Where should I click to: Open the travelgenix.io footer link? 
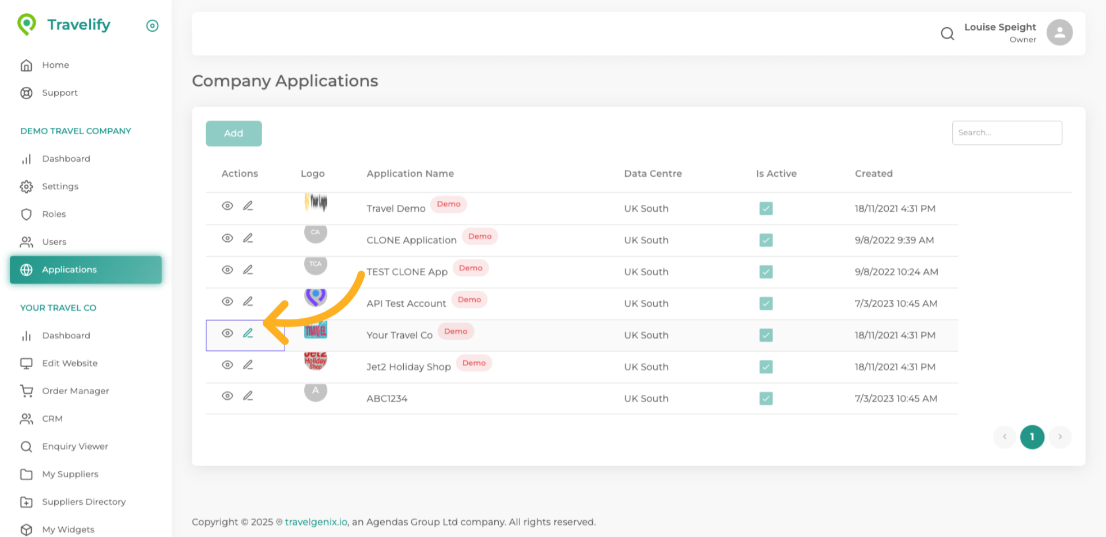click(x=316, y=521)
